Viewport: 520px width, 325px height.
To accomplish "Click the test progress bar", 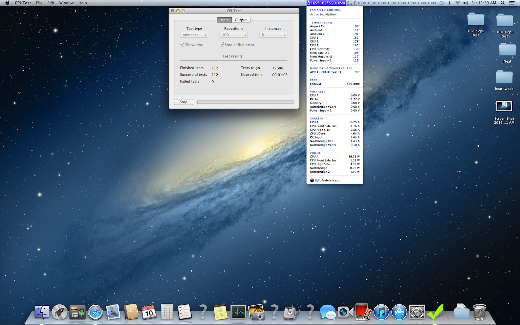I will [245, 102].
